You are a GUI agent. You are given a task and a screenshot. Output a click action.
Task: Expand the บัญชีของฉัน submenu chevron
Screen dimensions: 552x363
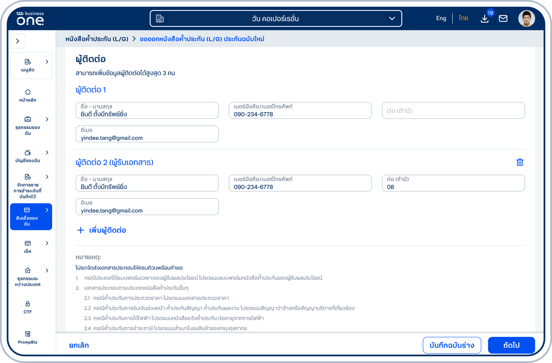[x=47, y=153]
